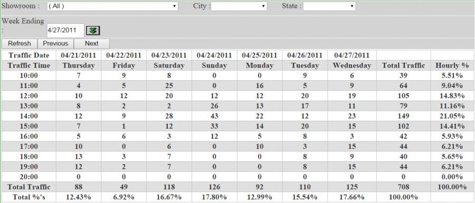475x203 pixels.
Task: Click the 708 grand total traffic
Action: tap(404, 187)
